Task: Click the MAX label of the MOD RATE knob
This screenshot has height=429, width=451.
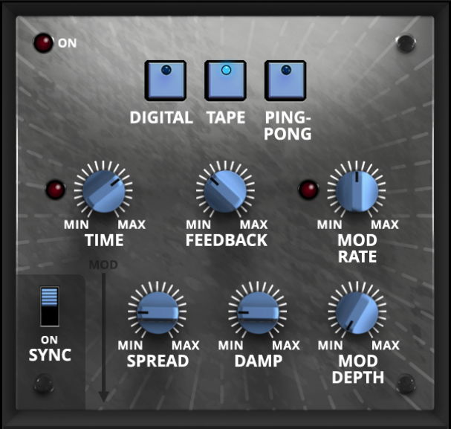Action: 385,225
